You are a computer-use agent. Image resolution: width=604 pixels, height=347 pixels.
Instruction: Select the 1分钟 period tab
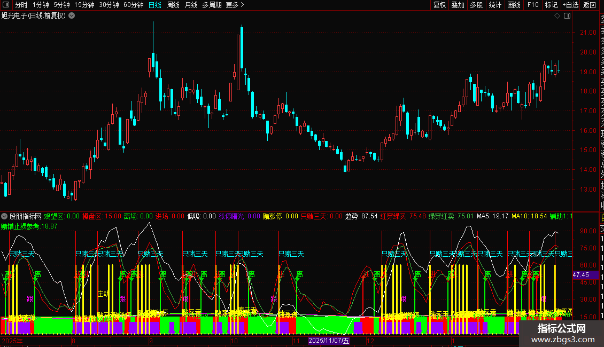tap(41, 5)
